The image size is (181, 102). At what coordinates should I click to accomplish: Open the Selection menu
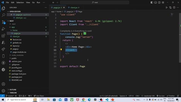point(20,3)
